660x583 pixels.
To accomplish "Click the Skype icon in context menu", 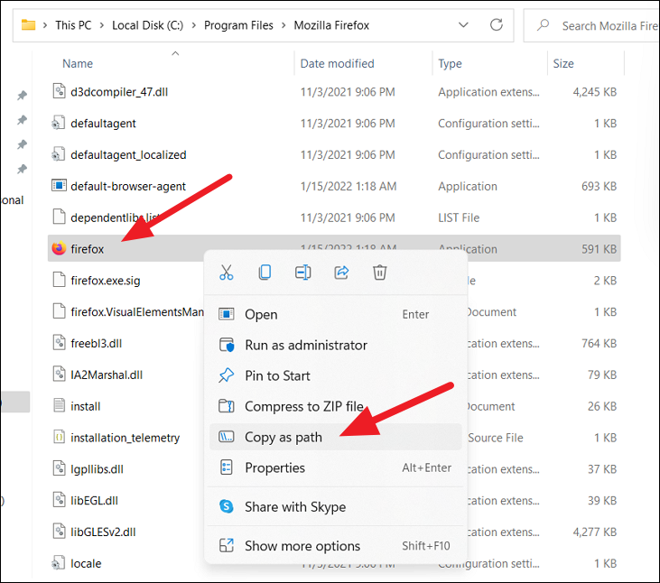I will [227, 506].
